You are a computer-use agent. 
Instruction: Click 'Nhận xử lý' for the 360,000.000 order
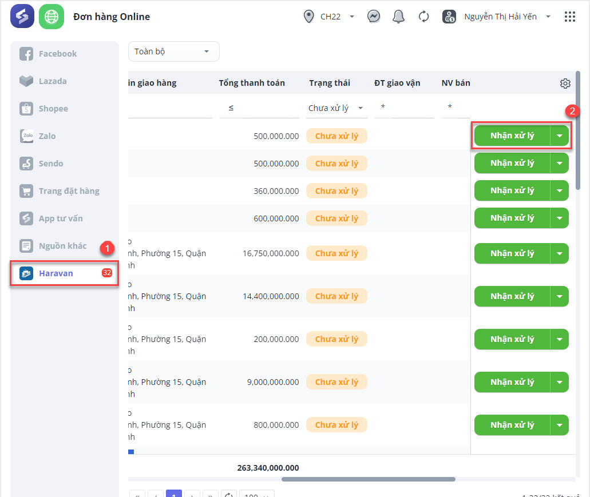coord(512,190)
